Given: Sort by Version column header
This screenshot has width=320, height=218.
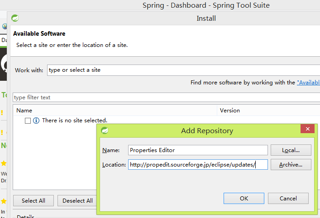Looking at the screenshot, I should (x=268, y=110).
